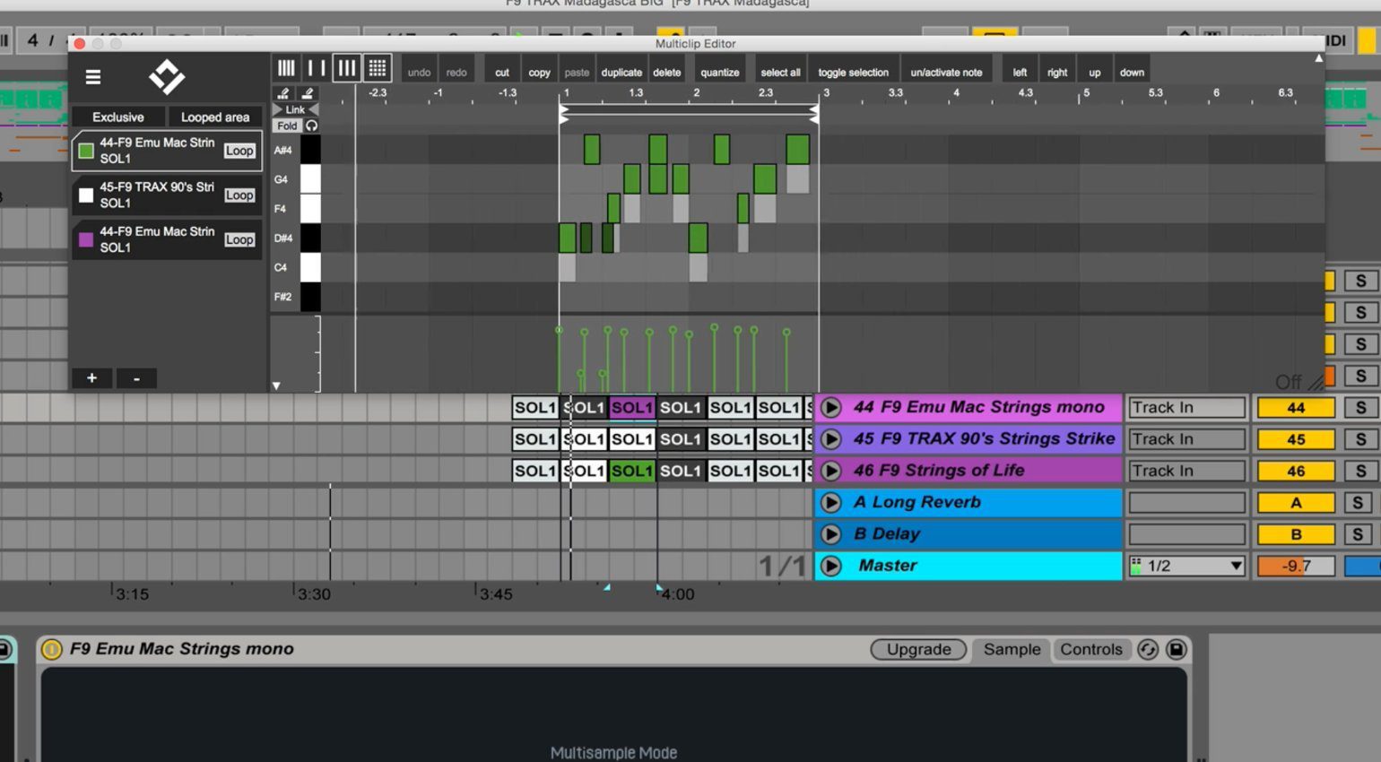The width and height of the screenshot is (1381, 762).
Task: Toggle Fold in the piano roll
Action: coord(287,126)
